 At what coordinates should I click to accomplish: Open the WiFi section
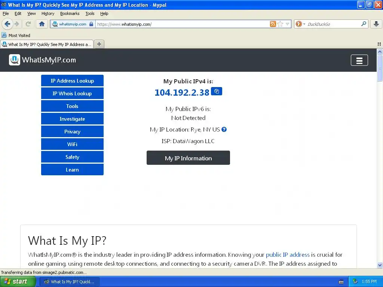(x=72, y=144)
